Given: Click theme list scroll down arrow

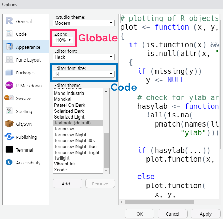Looking at the screenshot, I should (x=106, y=171).
